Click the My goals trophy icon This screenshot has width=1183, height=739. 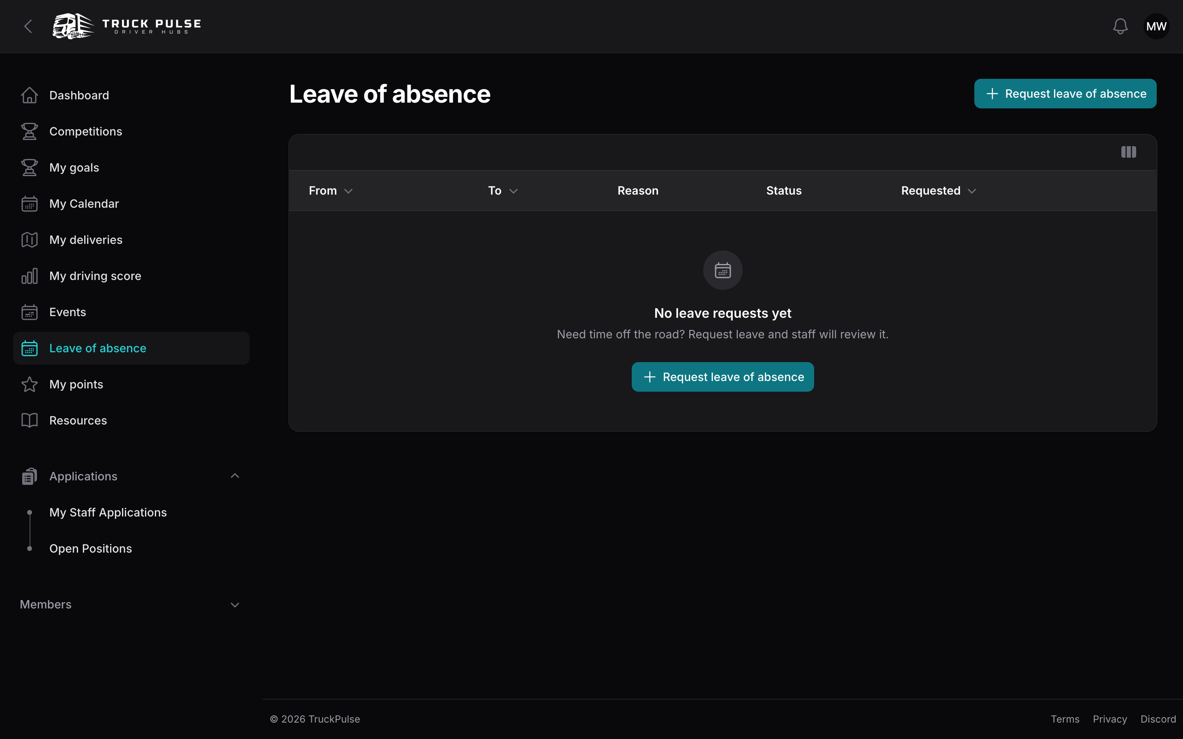click(x=29, y=168)
